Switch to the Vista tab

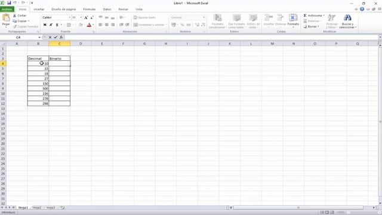pyautogui.click(x=139, y=10)
